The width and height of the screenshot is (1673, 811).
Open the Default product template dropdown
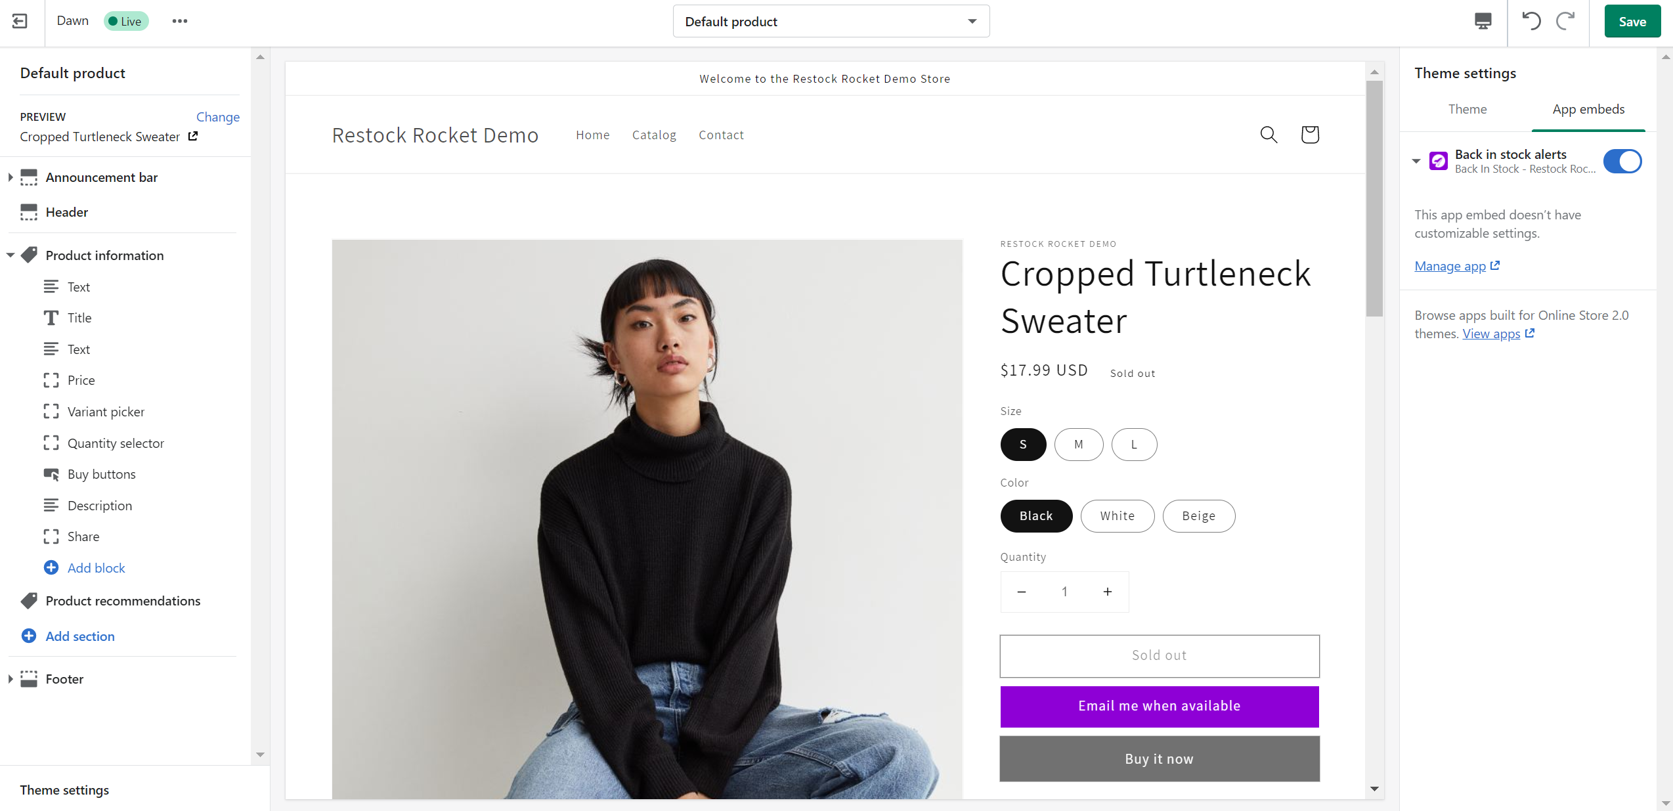pyautogui.click(x=831, y=22)
